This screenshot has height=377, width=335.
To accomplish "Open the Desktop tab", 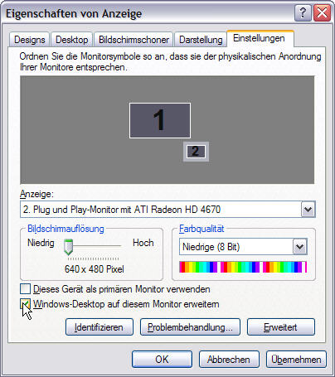I will [72, 40].
